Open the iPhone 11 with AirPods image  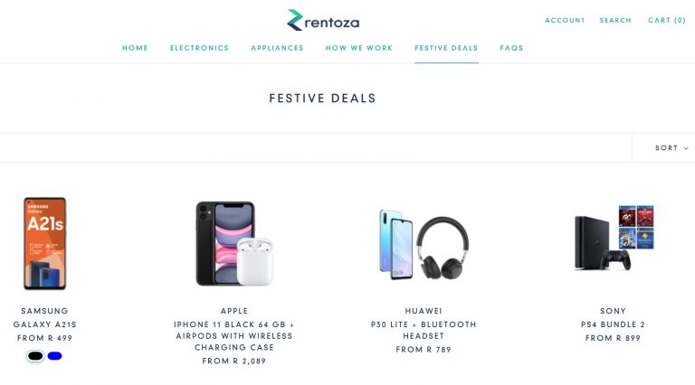pyautogui.click(x=233, y=244)
